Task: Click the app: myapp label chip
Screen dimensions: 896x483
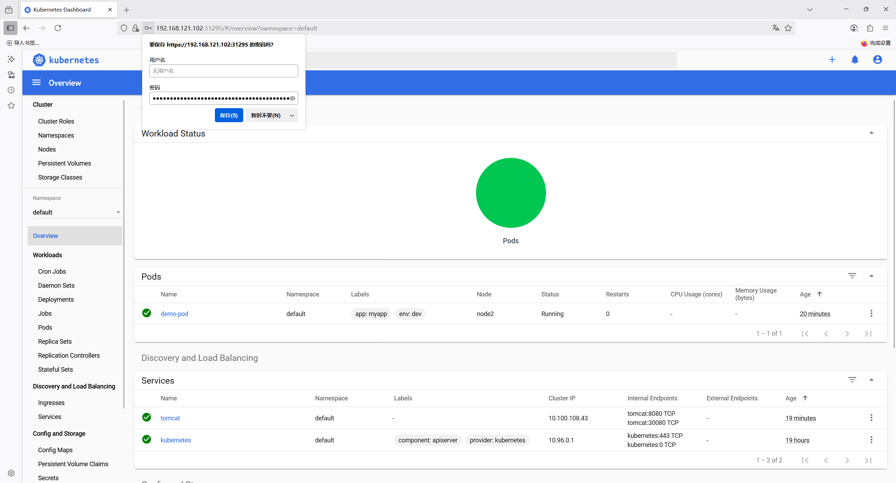Action: click(x=371, y=314)
